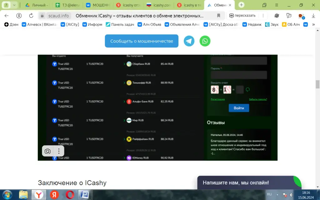Viewport: 320px width, 200px height.
Task: Reload the current page
Action: [31, 16]
